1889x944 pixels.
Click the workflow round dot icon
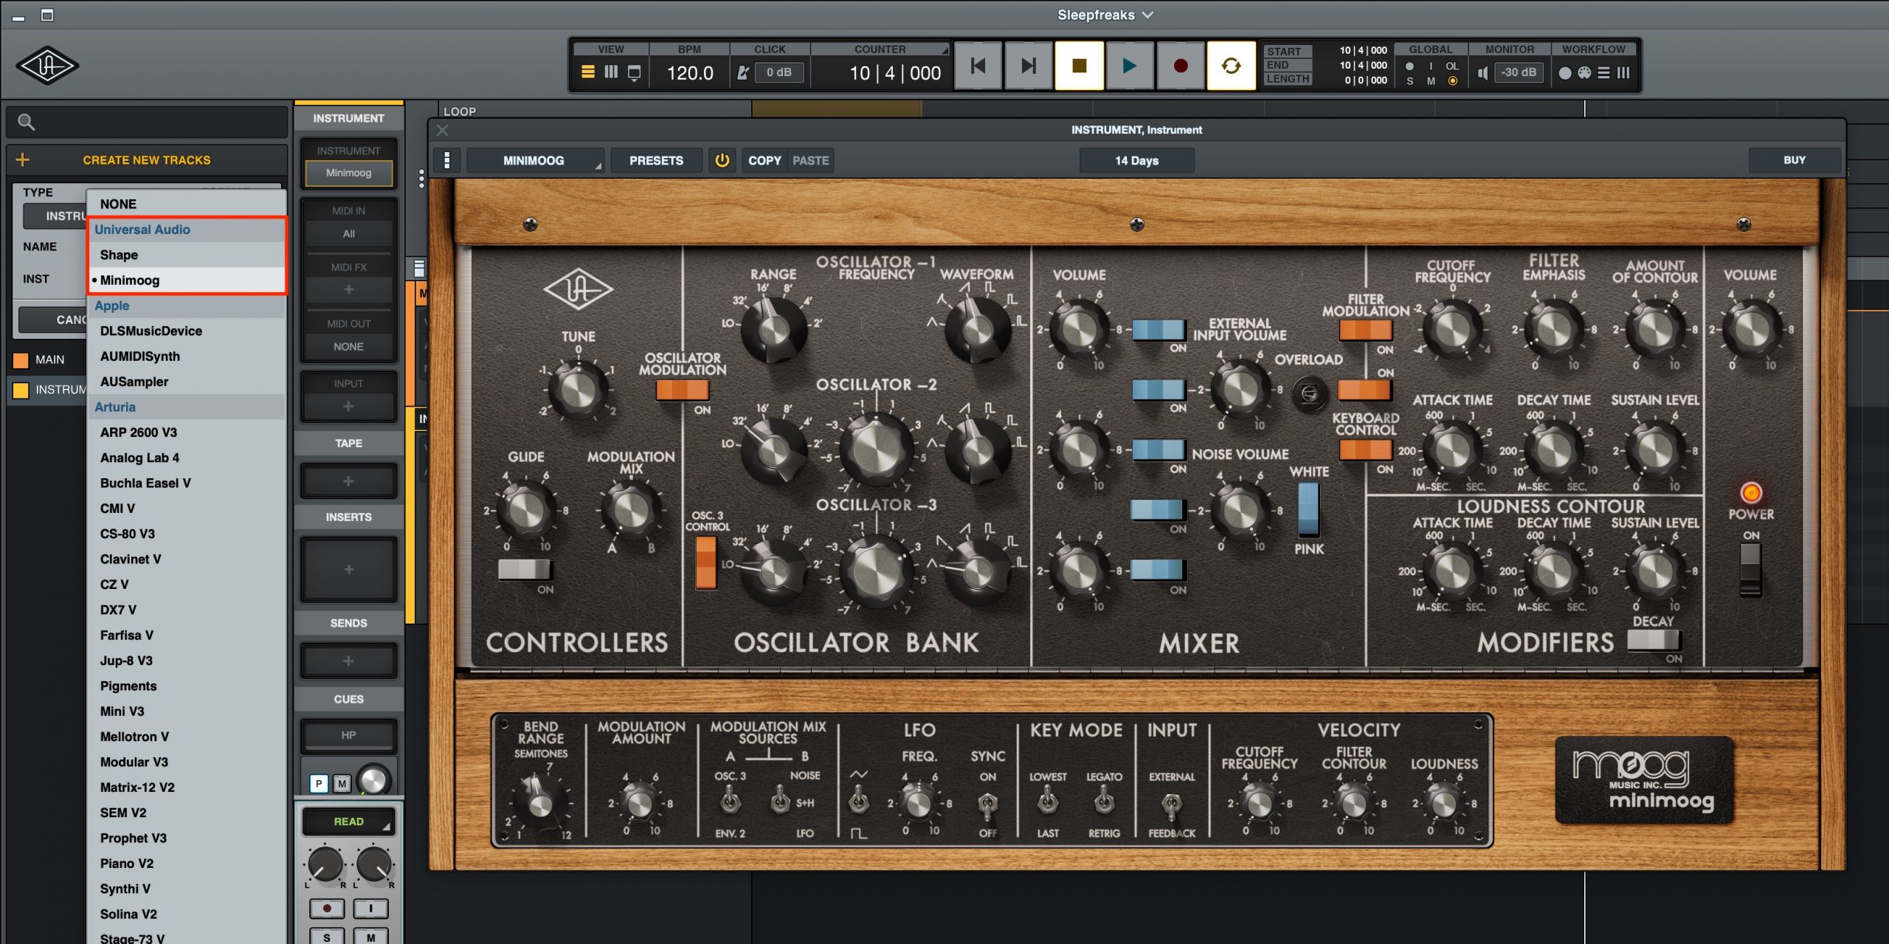(x=1565, y=73)
